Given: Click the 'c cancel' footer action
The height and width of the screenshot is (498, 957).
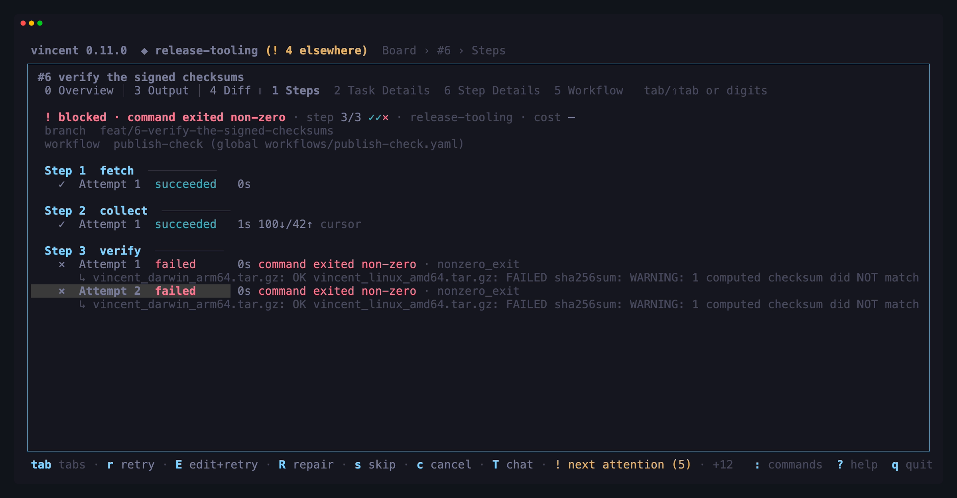Looking at the screenshot, I should [x=444, y=465].
